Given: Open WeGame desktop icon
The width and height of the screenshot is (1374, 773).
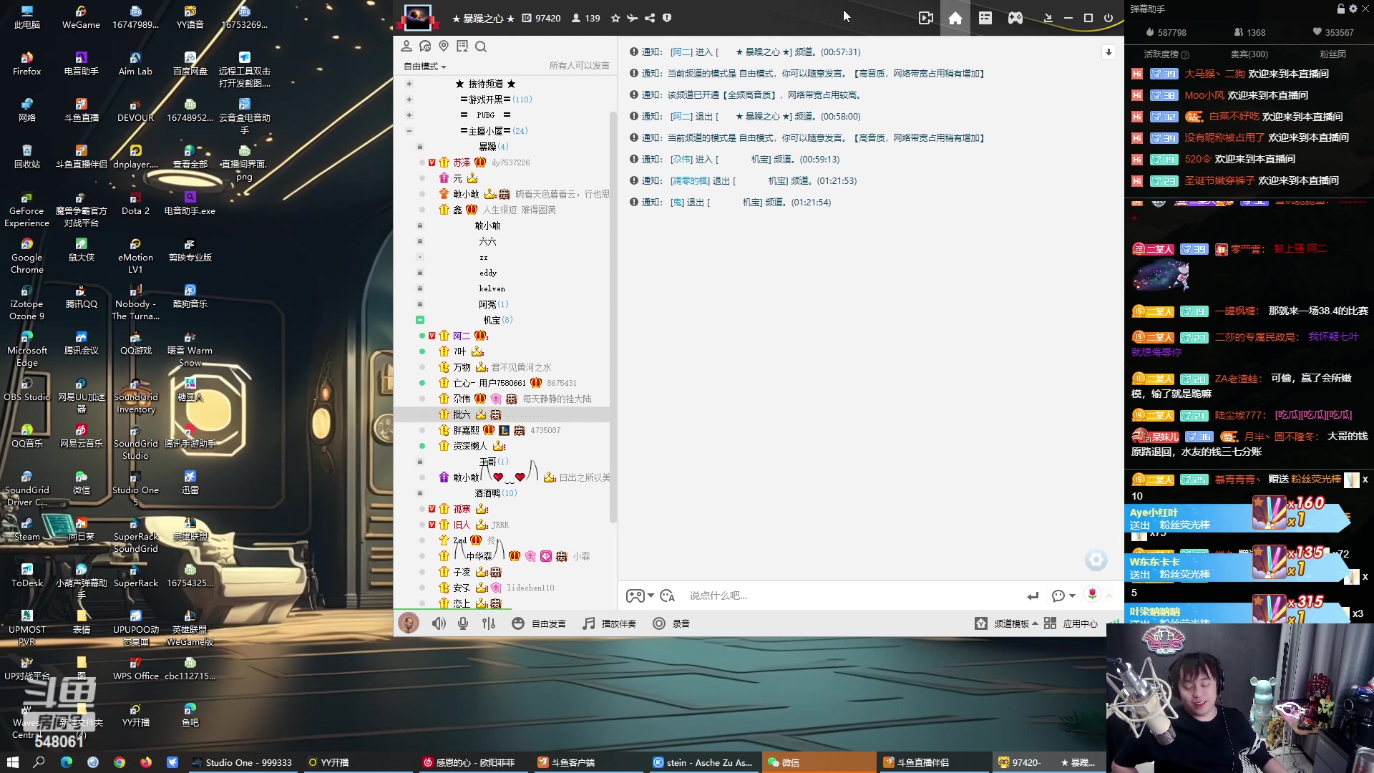Looking at the screenshot, I should (x=81, y=18).
